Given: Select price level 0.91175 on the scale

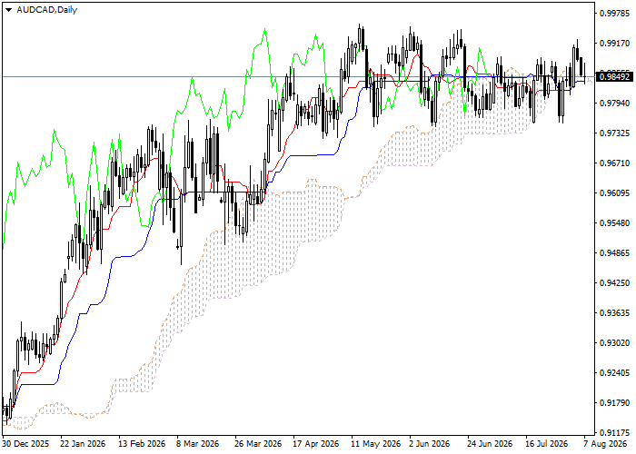Looking at the screenshot, I should 615,432.
